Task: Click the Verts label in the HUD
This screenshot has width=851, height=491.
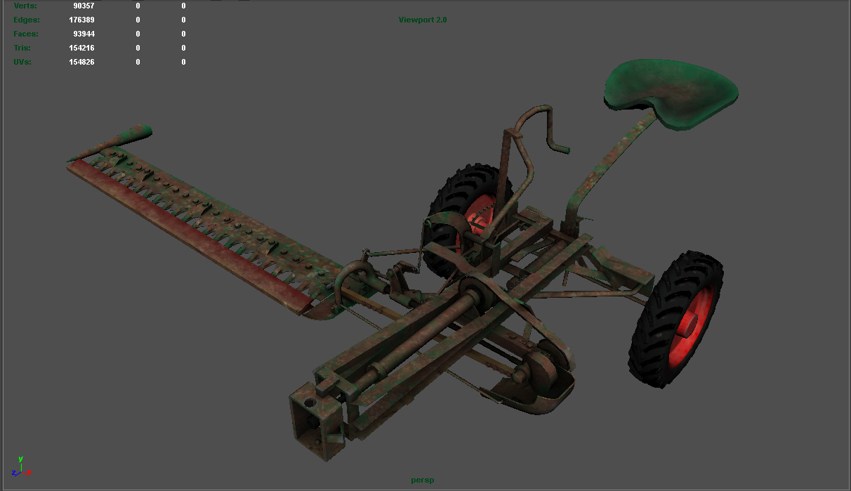Action: 25,6
